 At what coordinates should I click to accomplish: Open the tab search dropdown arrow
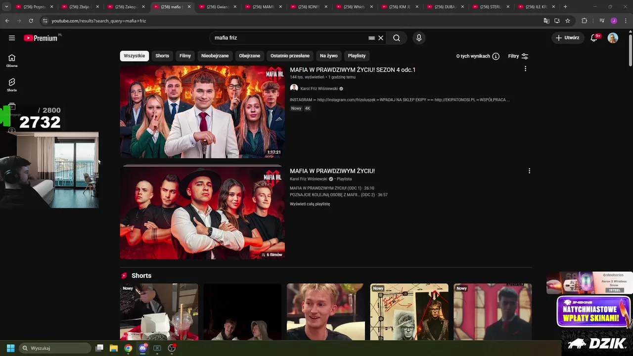(x=6, y=7)
